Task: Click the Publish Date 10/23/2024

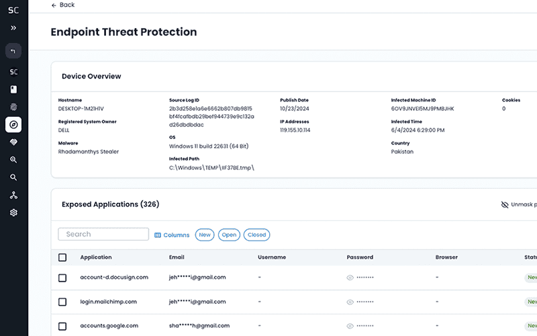Action: pyautogui.click(x=295, y=109)
